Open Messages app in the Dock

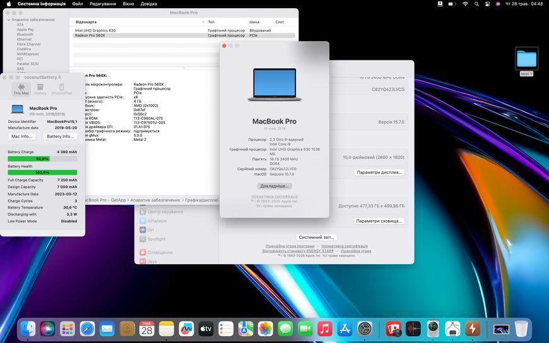coord(285,329)
